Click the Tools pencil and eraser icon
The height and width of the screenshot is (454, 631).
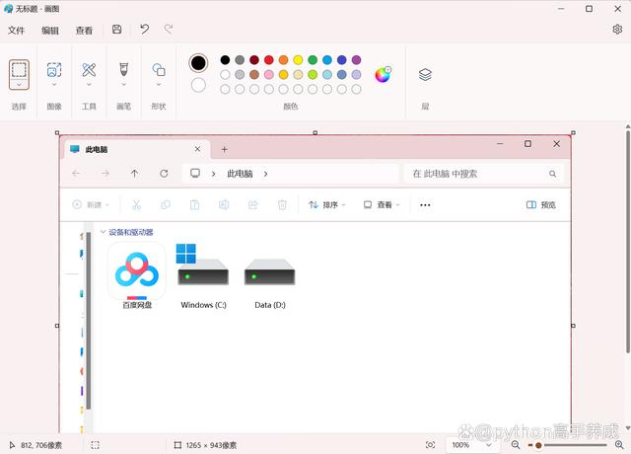89,70
